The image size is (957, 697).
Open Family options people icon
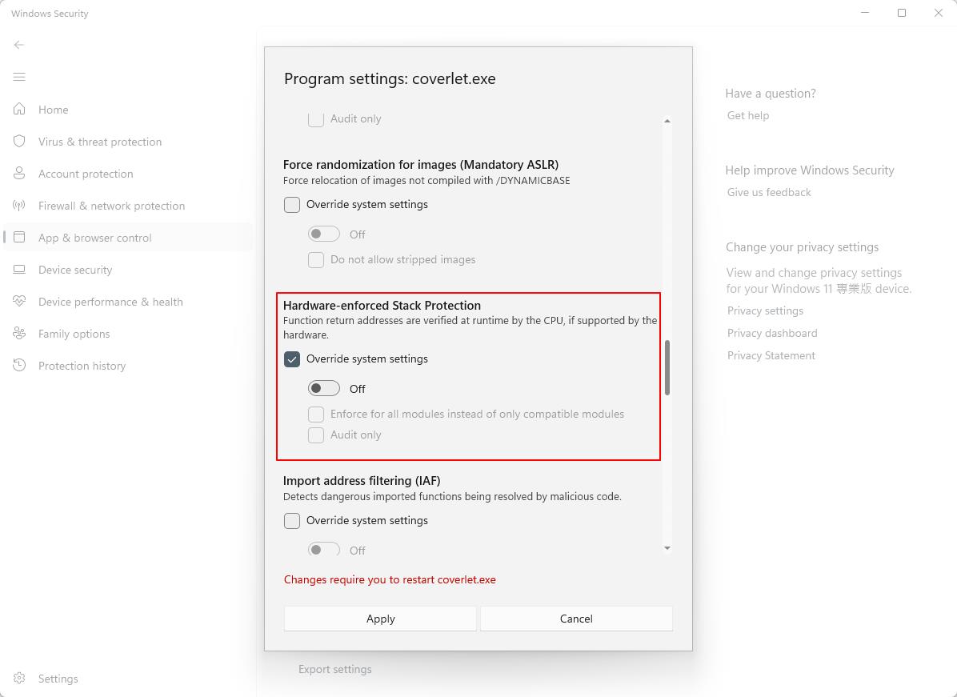(x=19, y=334)
